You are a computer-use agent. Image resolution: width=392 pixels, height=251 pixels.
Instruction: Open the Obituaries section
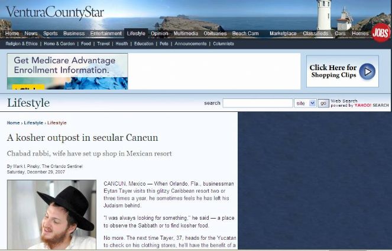215,34
